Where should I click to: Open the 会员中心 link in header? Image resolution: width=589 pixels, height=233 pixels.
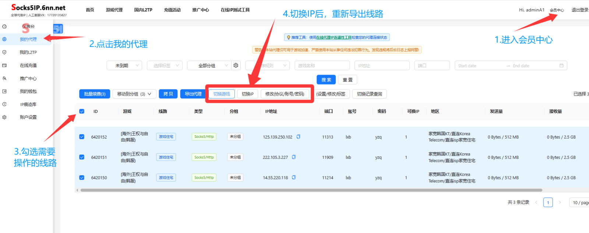point(557,10)
